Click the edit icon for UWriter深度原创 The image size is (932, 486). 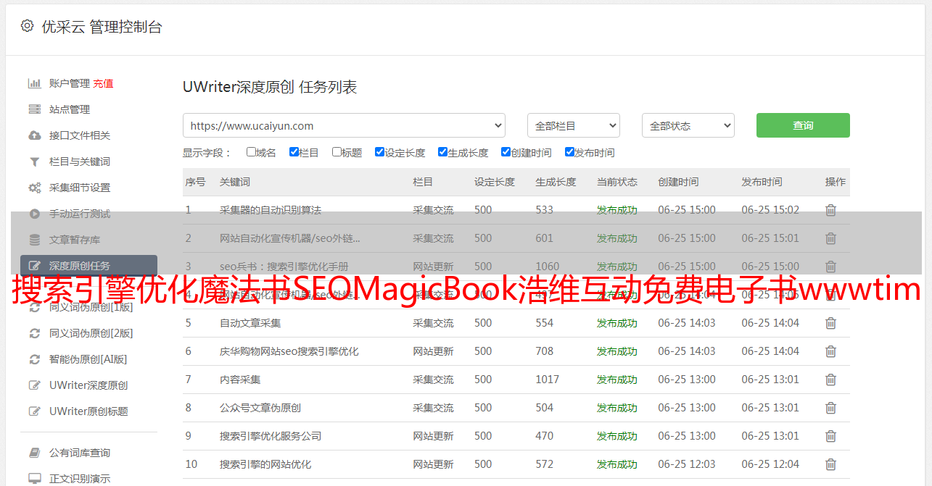[x=34, y=385]
